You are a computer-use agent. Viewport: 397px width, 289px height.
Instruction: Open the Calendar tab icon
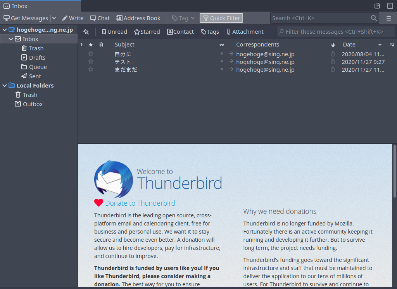point(377,6)
